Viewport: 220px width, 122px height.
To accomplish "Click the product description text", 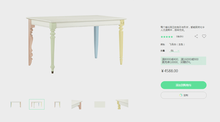I will click(183, 29).
